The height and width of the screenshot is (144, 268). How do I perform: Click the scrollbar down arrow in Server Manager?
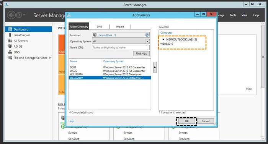[263, 139]
